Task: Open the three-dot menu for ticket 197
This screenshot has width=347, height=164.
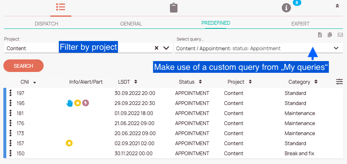Action: (10, 93)
